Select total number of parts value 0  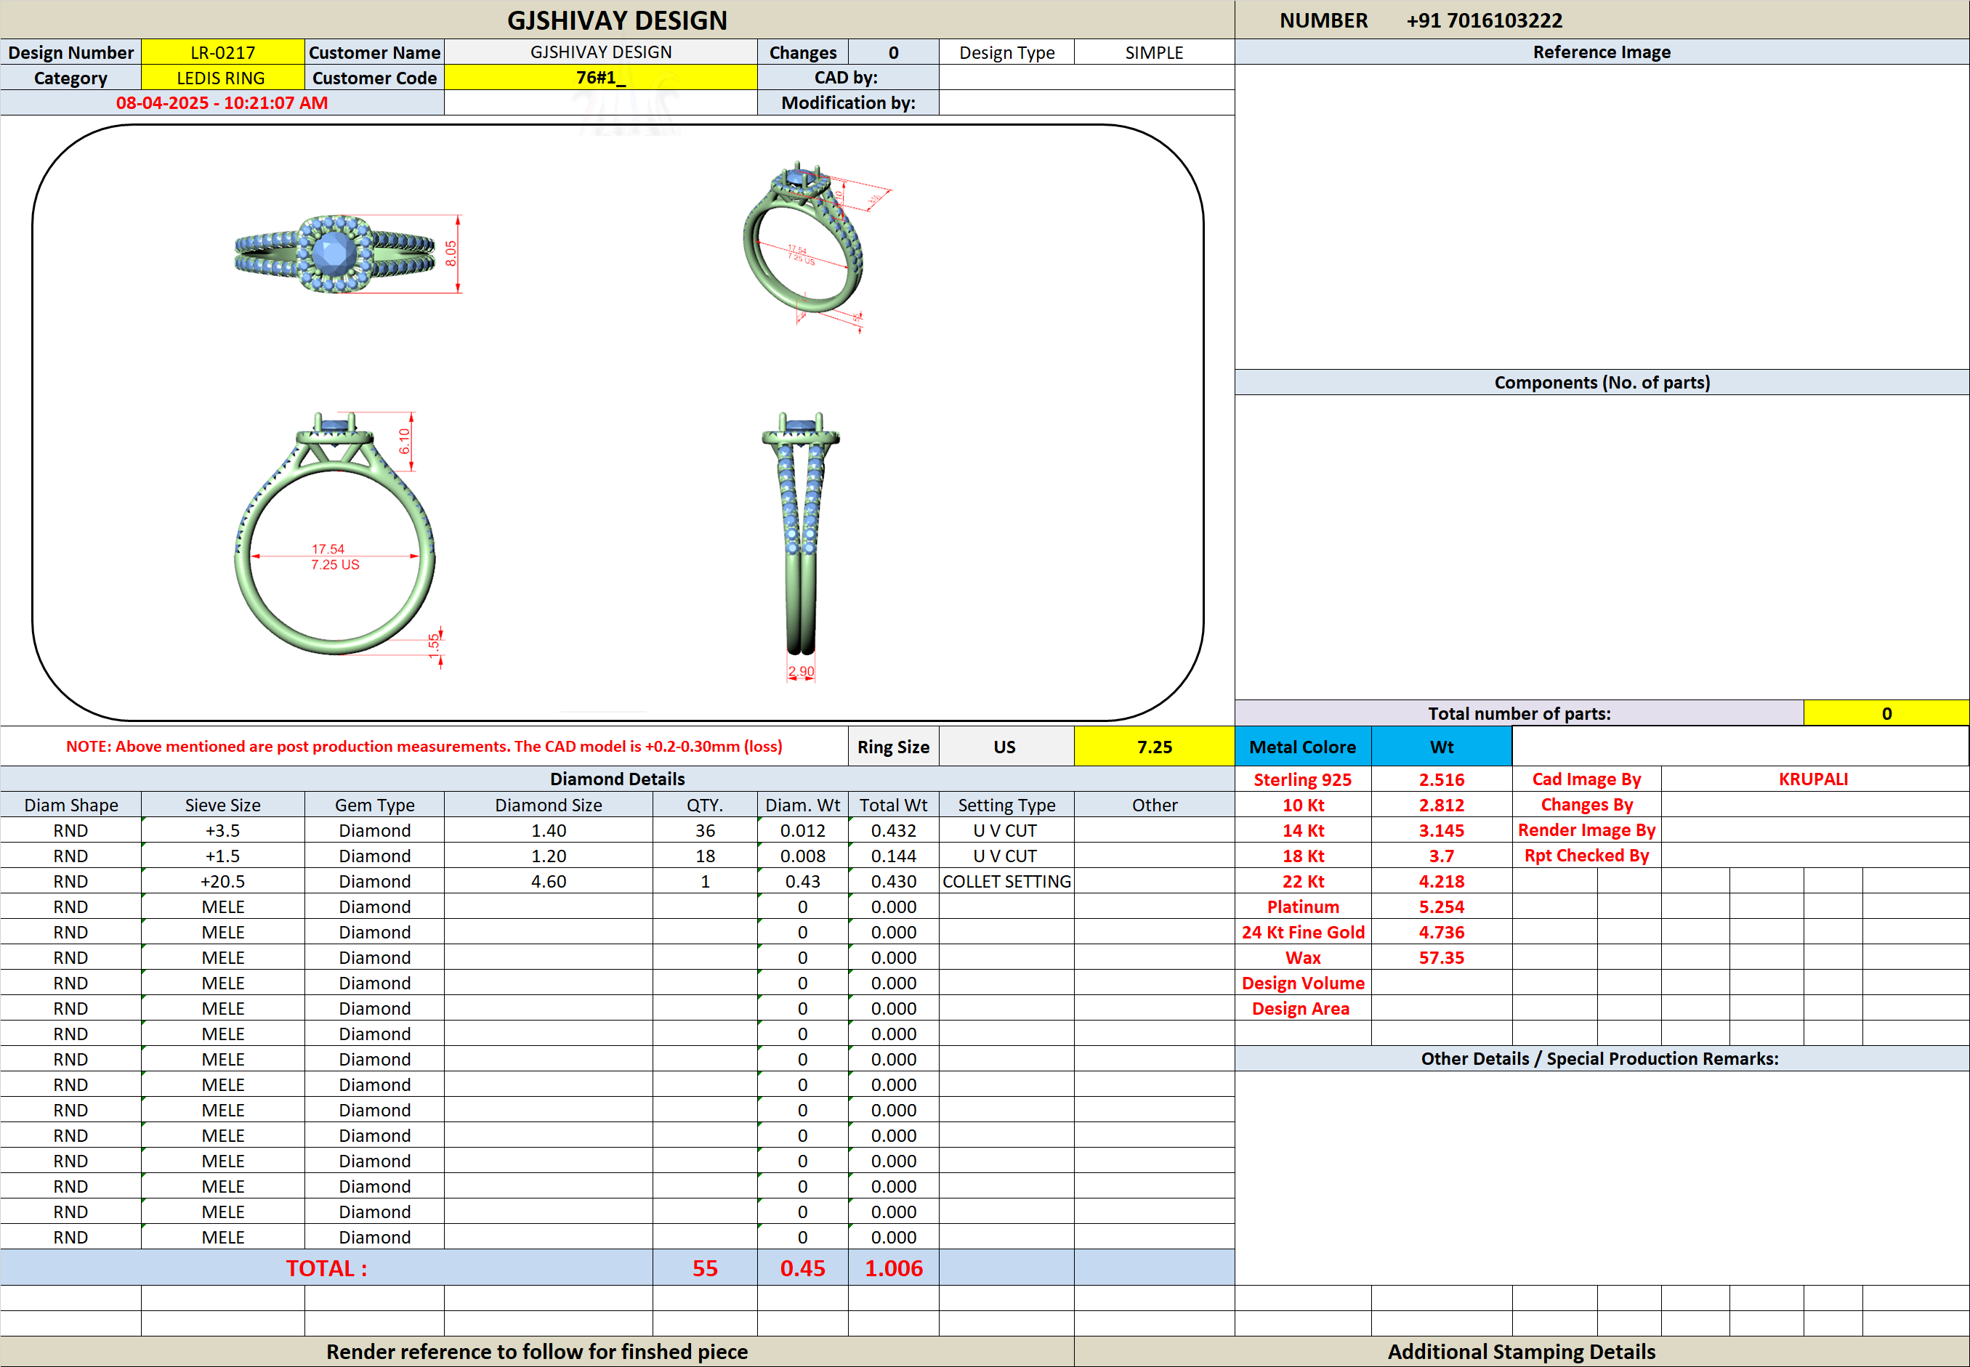(1886, 713)
